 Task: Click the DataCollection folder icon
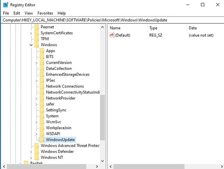(42, 68)
